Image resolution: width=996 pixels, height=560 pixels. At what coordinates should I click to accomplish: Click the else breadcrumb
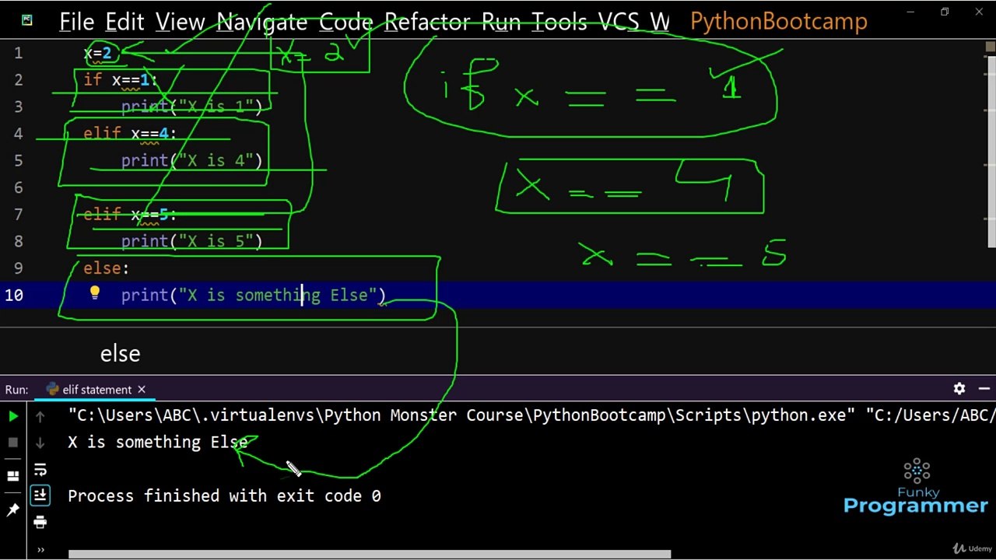click(x=120, y=354)
